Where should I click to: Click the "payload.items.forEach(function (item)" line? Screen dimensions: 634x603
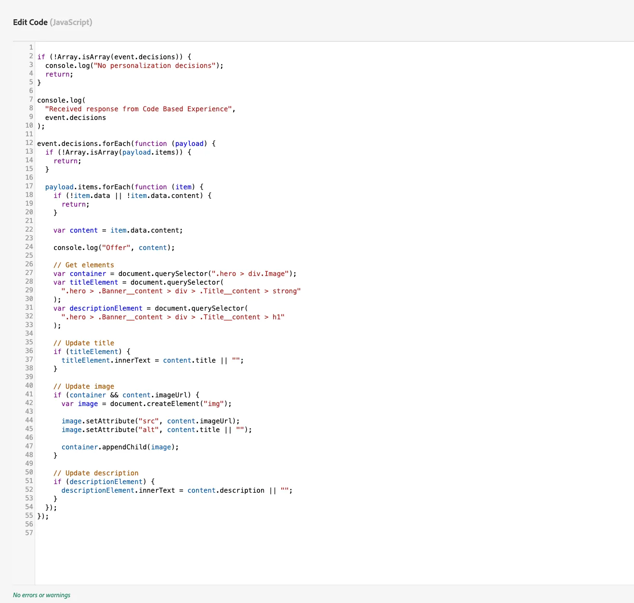click(124, 187)
